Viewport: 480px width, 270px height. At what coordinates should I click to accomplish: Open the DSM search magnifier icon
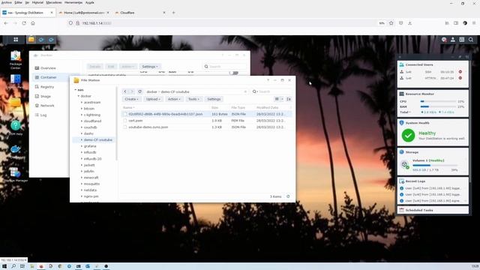point(471,40)
